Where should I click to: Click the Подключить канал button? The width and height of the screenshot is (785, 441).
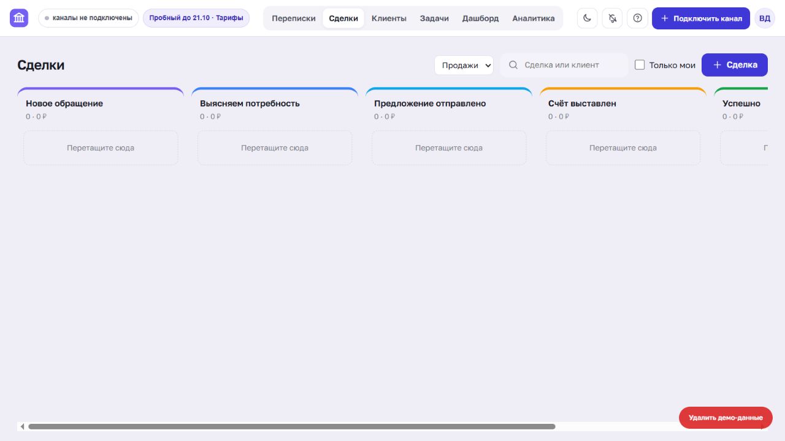coord(701,18)
